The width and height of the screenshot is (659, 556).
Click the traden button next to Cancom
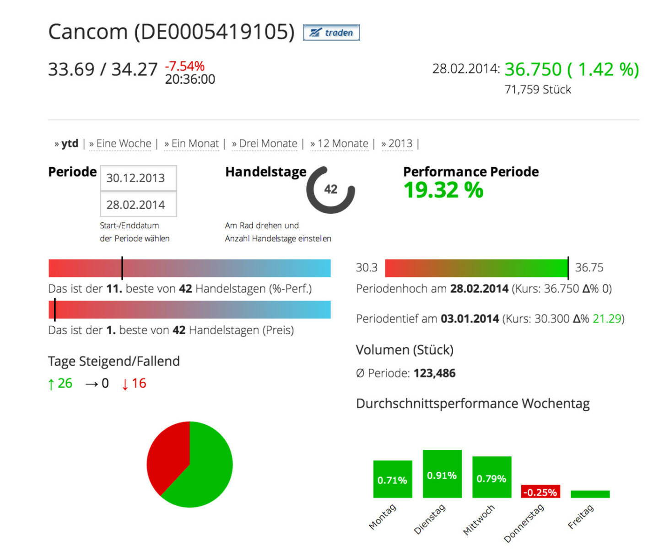331,32
